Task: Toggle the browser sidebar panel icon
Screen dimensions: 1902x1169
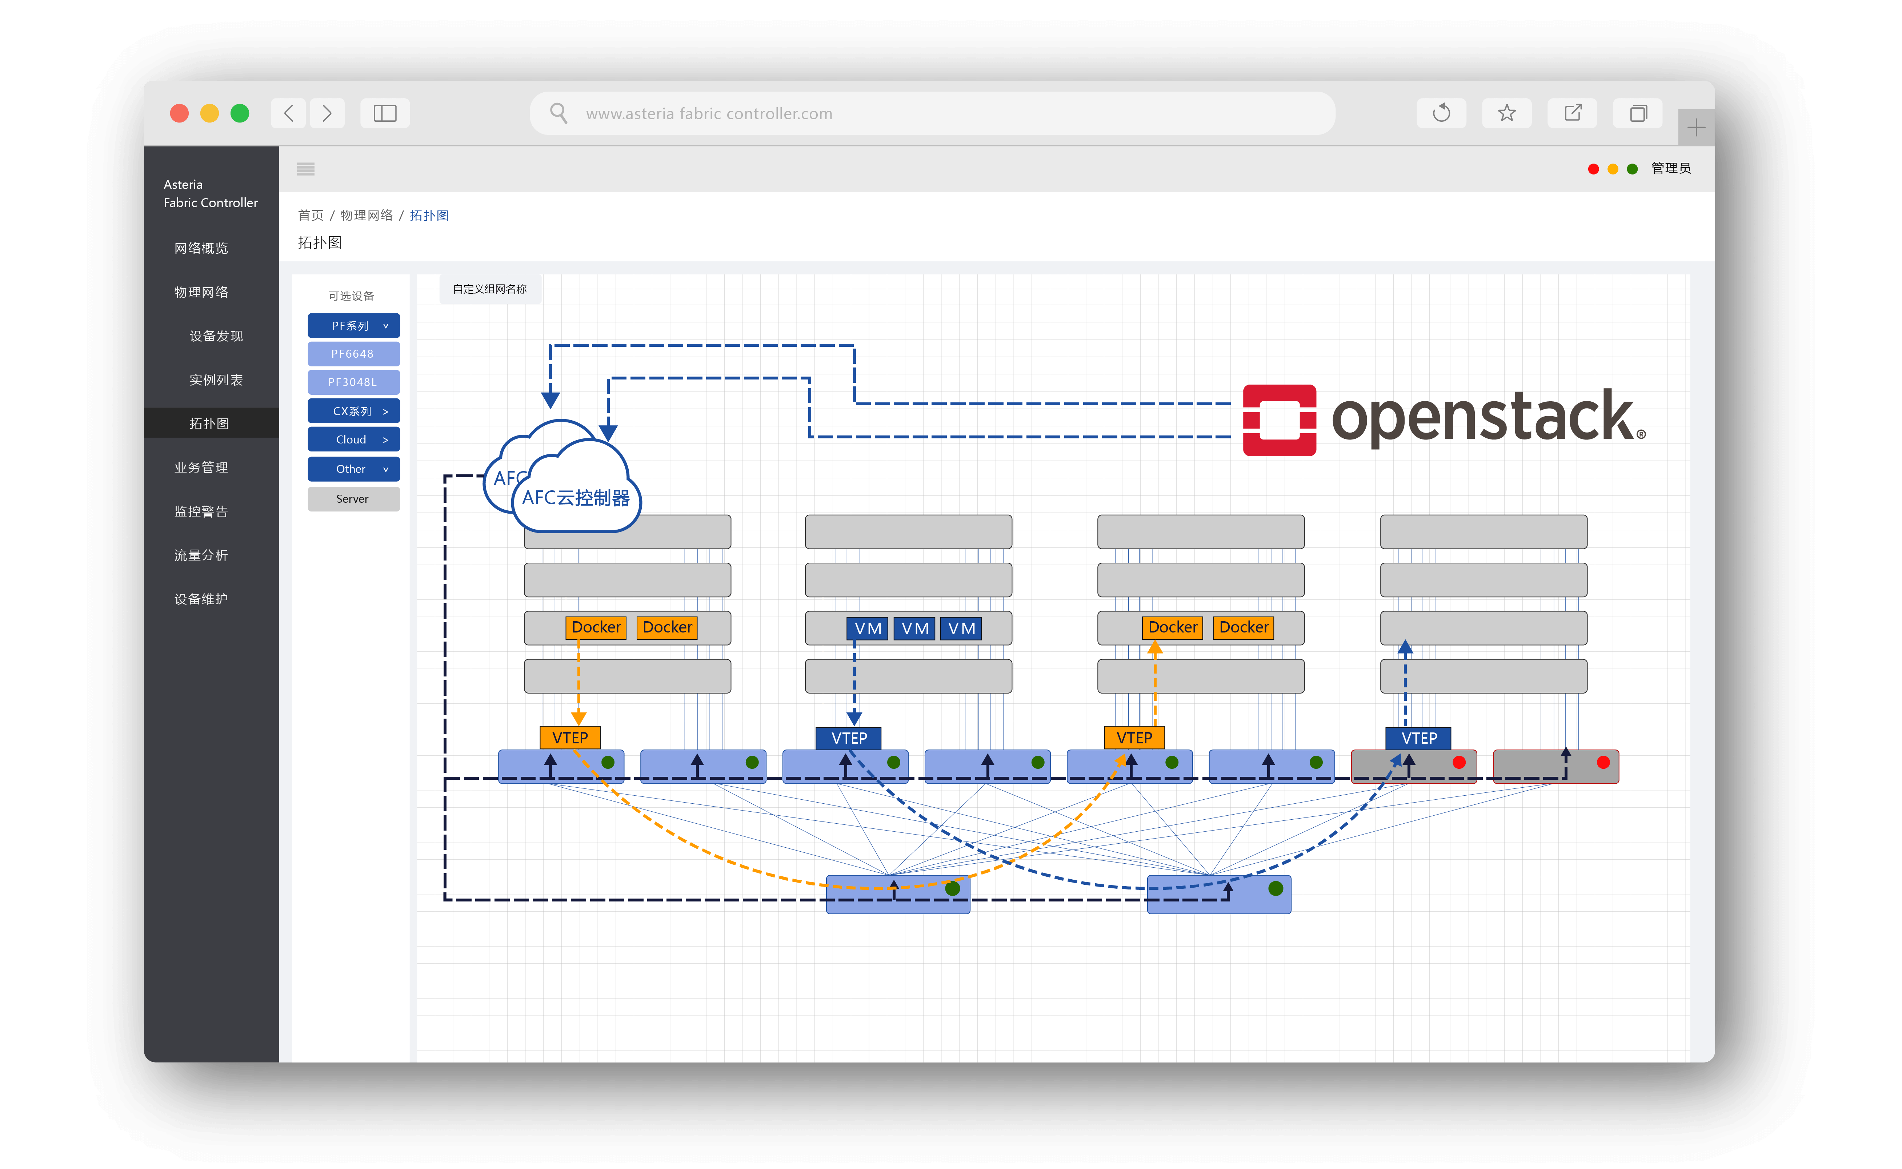Action: (x=385, y=114)
